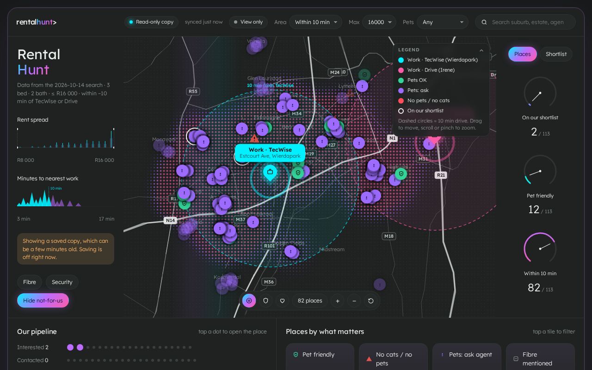
Task: Reset the map view with rotate icon
Action: point(371,301)
